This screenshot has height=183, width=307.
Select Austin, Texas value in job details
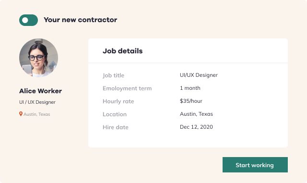196,114
